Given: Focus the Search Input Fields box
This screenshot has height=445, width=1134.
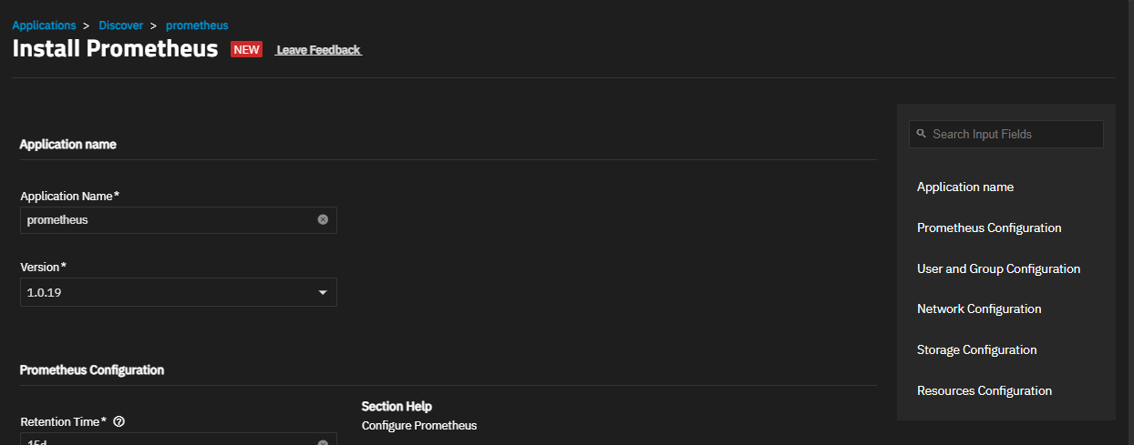Looking at the screenshot, I should (1012, 134).
